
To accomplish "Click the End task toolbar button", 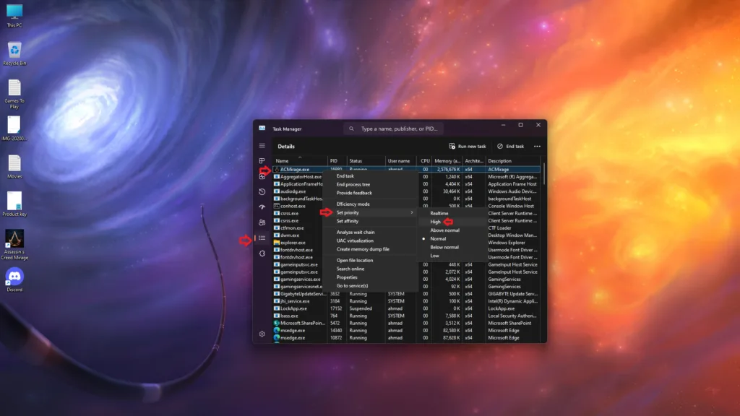I will pyautogui.click(x=510, y=146).
